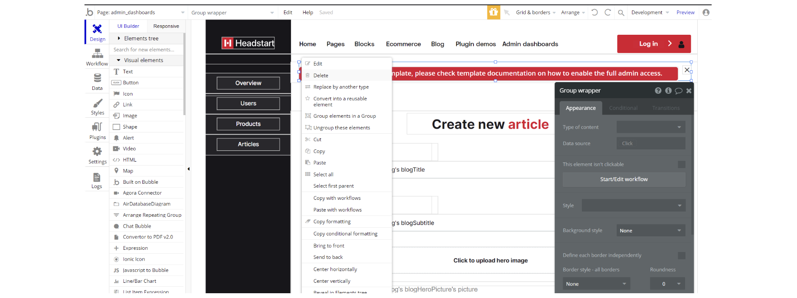This screenshot has width=797, height=298.
Task: Open the Styles section icon
Action: 97,106
